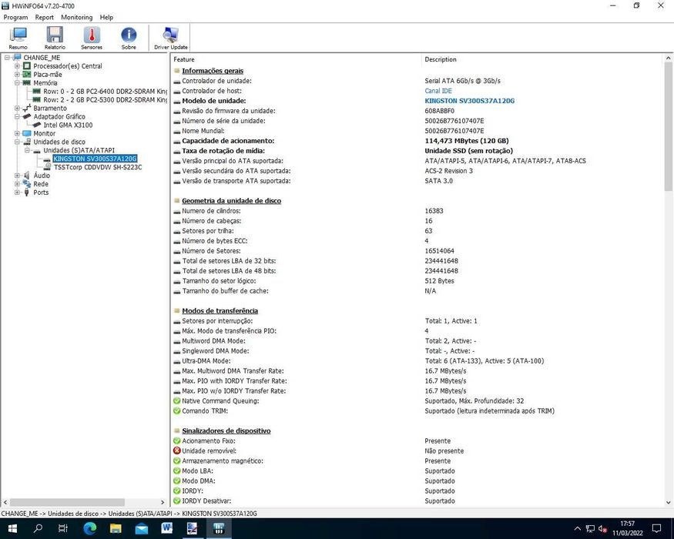
Task: Click the green check icon beside Native Command Queuing
Action: click(x=176, y=401)
